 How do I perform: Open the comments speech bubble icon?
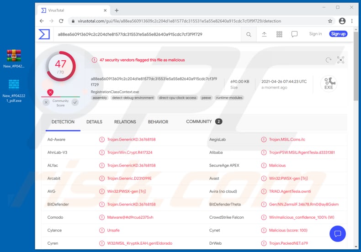coord(294,34)
